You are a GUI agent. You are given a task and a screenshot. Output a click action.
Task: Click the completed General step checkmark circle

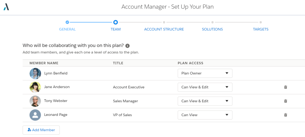point(67,22)
